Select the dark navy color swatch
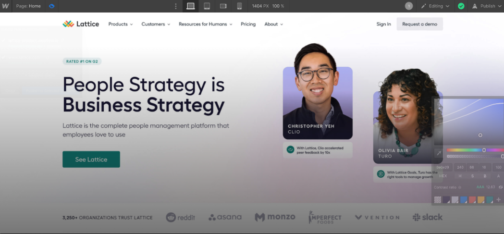 point(446,200)
